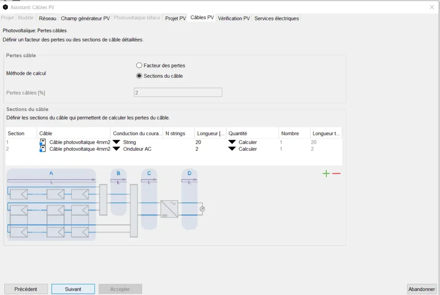440x295 pixels.
Task: Click the Précédent button
Action: tap(26, 289)
